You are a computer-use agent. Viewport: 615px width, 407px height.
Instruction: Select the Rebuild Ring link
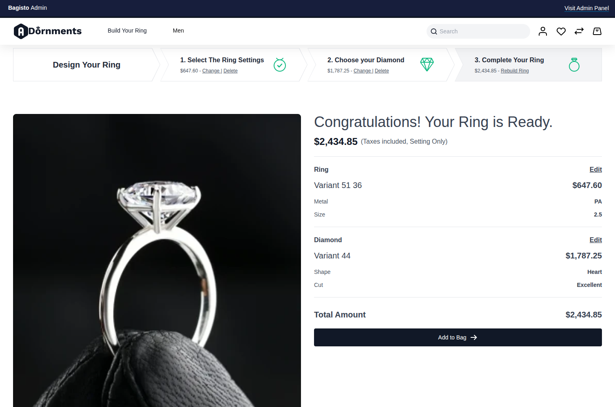[514, 70]
